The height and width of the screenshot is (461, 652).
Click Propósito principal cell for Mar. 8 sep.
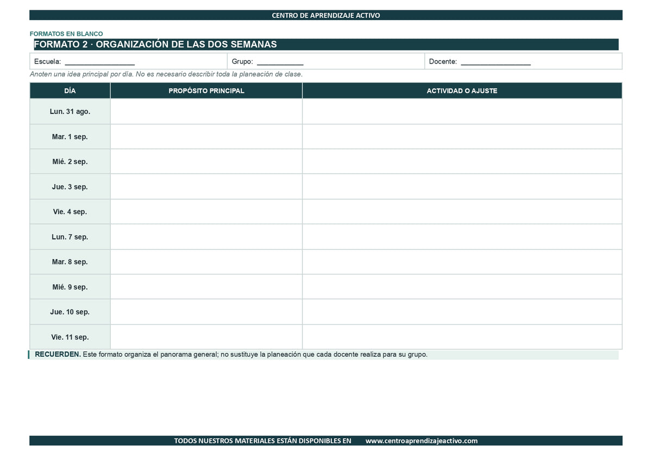click(x=206, y=262)
